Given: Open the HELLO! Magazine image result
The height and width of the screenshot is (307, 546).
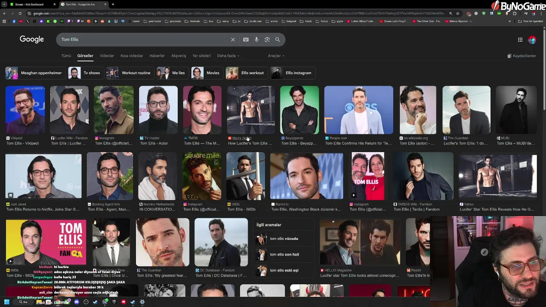Looking at the screenshot, I should 360,242.
